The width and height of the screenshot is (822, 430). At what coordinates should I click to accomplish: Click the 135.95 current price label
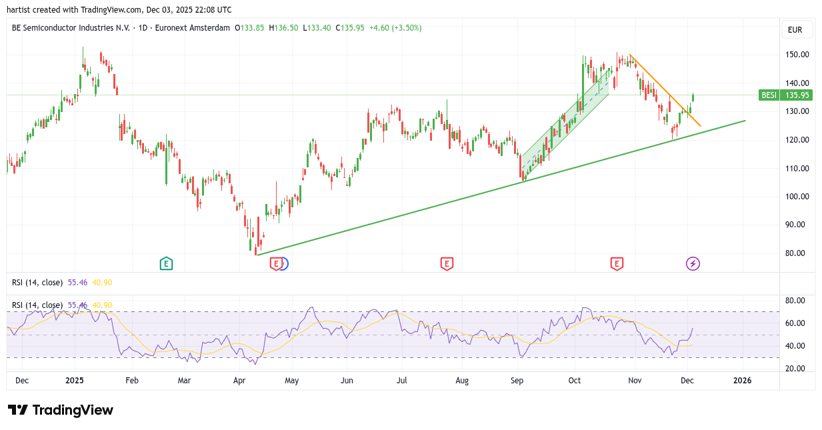[797, 95]
